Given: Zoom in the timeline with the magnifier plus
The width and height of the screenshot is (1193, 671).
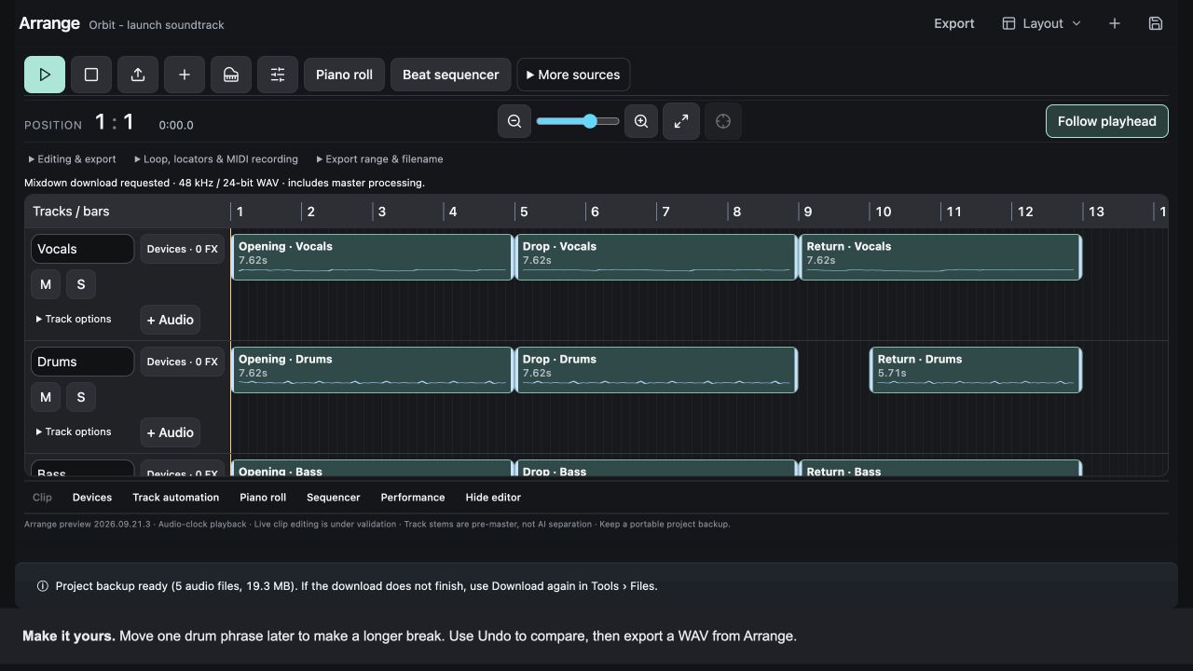Looking at the screenshot, I should coord(641,121).
